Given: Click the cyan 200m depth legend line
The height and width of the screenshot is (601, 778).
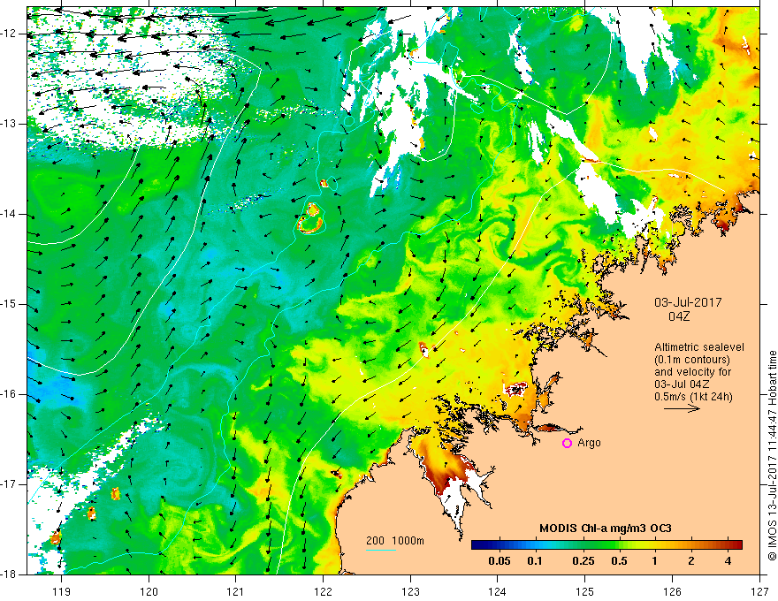Looking at the screenshot, I should (381, 551).
